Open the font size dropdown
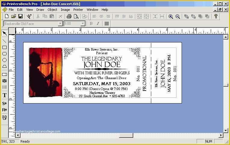 (83, 23)
